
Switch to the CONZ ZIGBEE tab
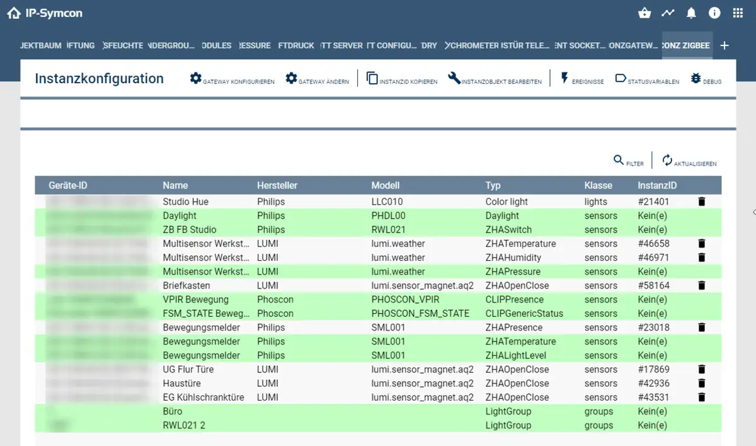point(687,45)
